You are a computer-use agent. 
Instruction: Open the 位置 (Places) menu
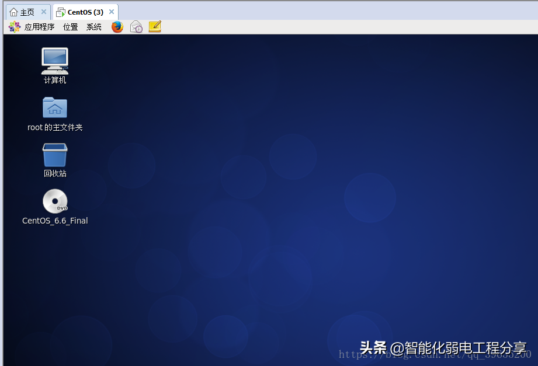(x=70, y=26)
